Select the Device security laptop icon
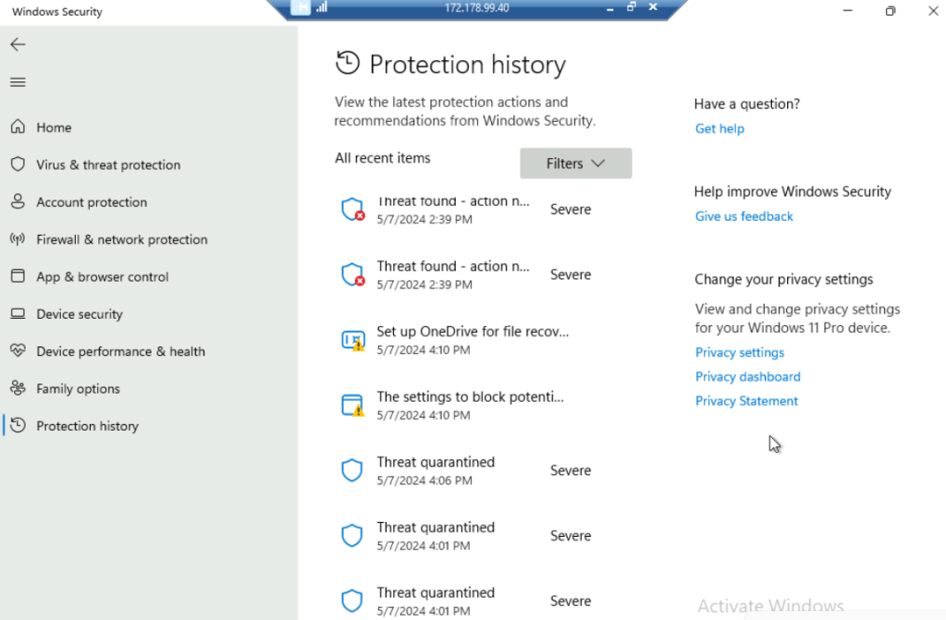Viewport: 946px width, 620px height. click(18, 314)
